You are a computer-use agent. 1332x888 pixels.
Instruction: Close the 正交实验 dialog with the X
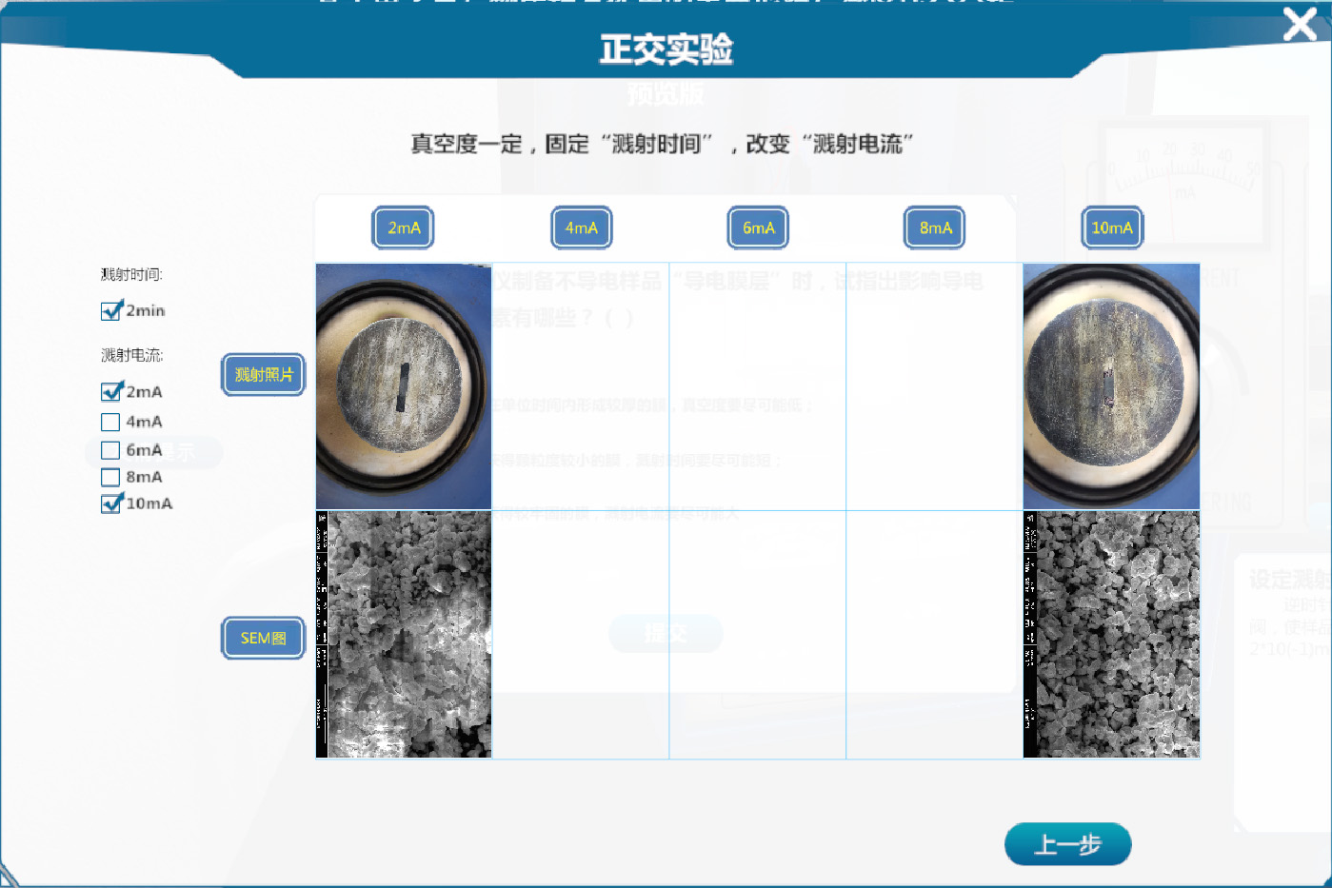pyautogui.click(x=1299, y=25)
